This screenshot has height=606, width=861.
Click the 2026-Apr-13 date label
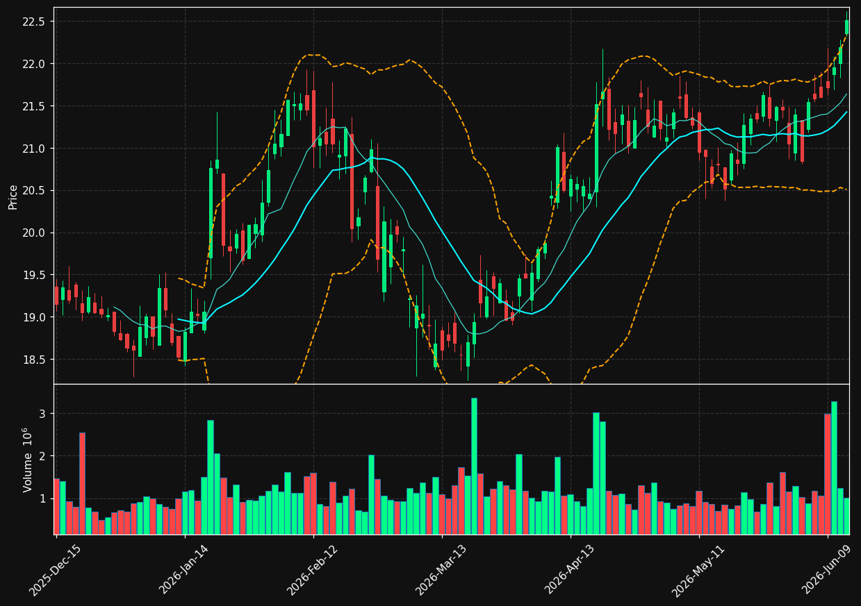570,570
